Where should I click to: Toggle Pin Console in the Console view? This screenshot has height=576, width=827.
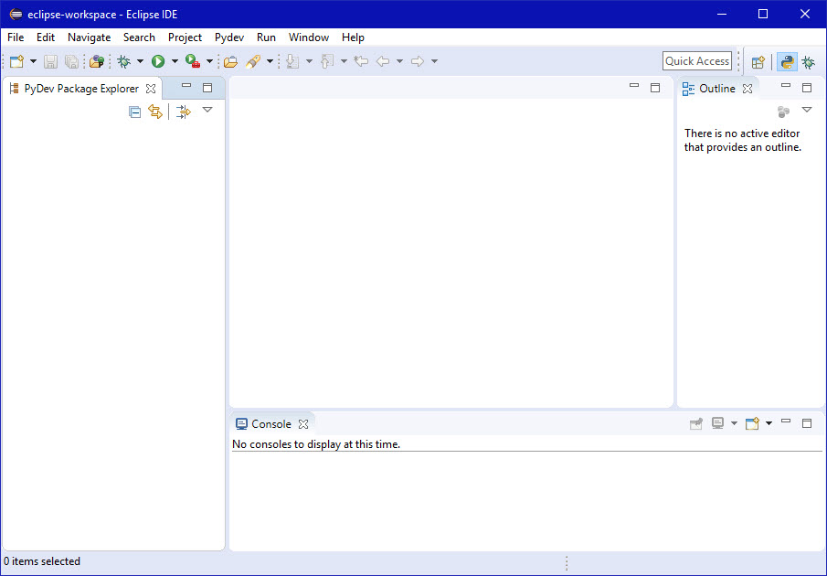pyautogui.click(x=696, y=423)
